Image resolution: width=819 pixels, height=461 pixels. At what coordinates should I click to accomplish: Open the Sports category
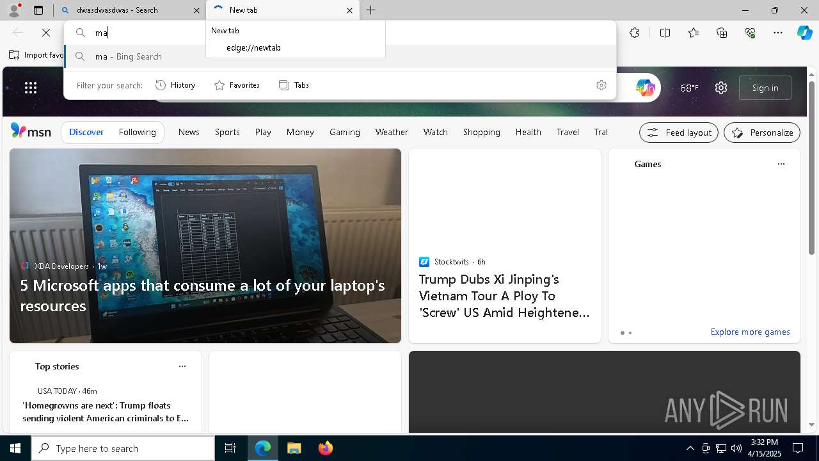(227, 132)
